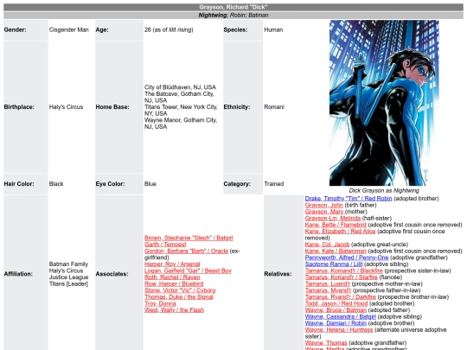Open the Kane, Kate / Batwoman link
467x350 pixels.
336,251
